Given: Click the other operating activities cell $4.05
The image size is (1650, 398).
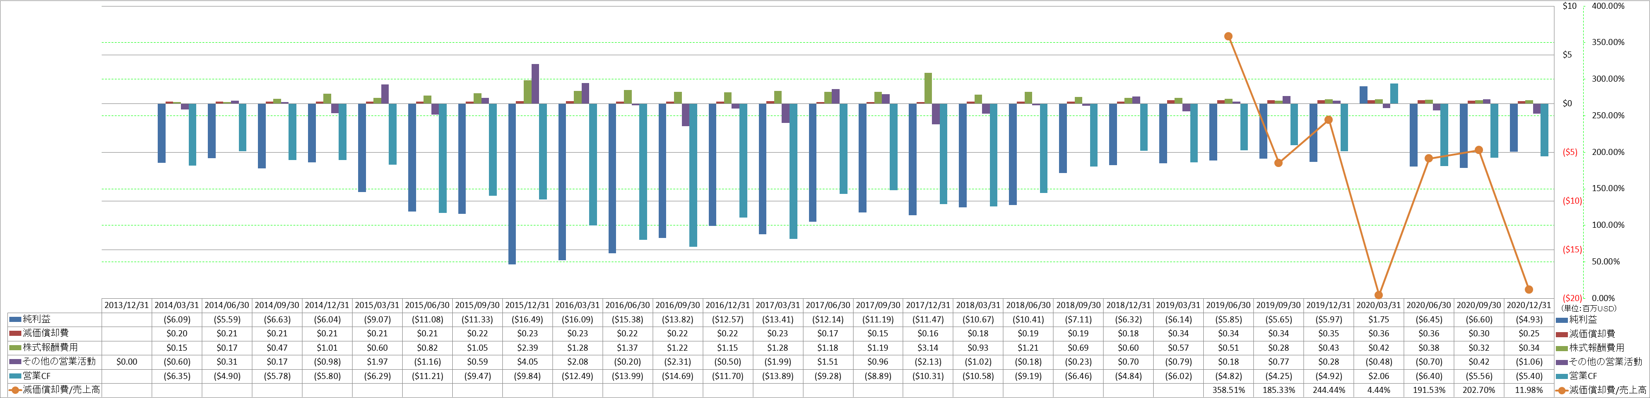Looking at the screenshot, I should pos(527,361).
